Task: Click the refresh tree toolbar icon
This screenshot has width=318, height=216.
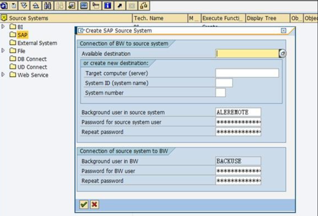Action: tap(4, 6)
